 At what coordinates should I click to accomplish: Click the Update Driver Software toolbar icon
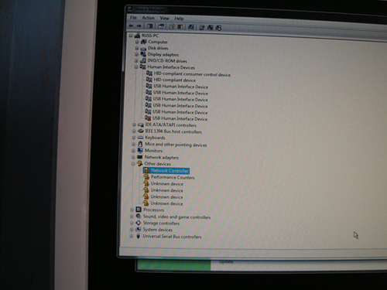click(202, 27)
